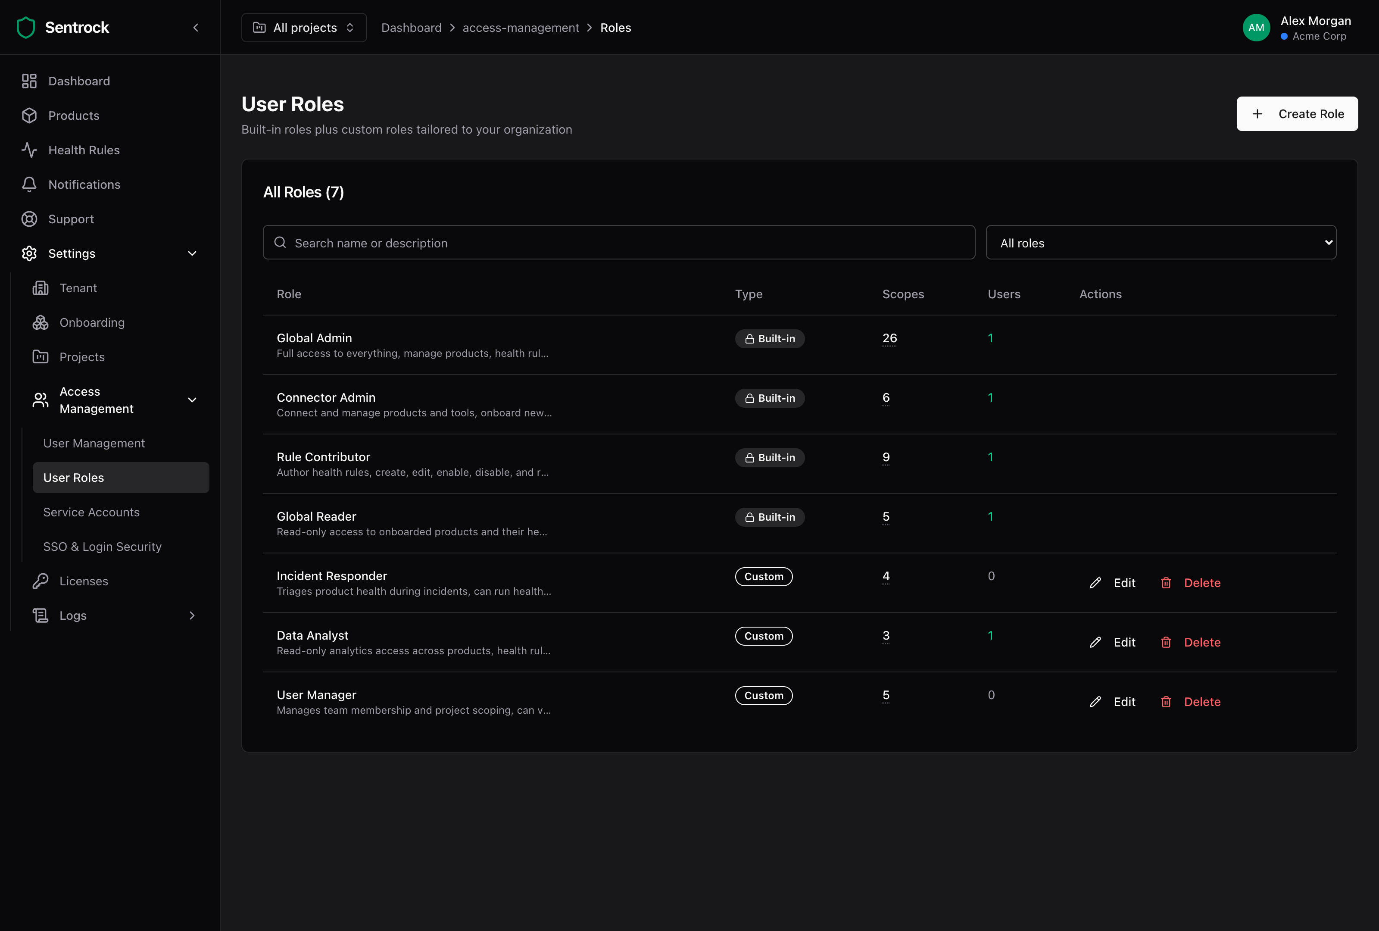Click trash icon for User Manager
This screenshot has height=931, width=1379.
click(x=1166, y=701)
